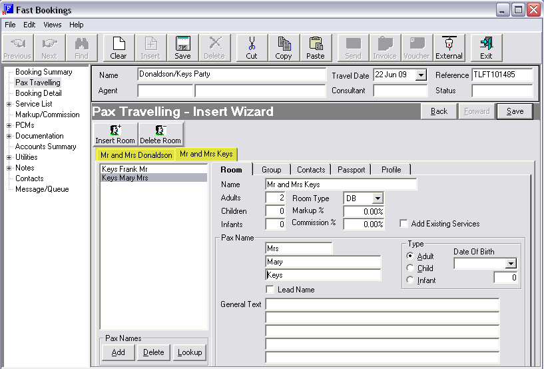The width and height of the screenshot is (544, 369).
Task: Click the Lookup button under Pax Names
Action: (x=190, y=352)
